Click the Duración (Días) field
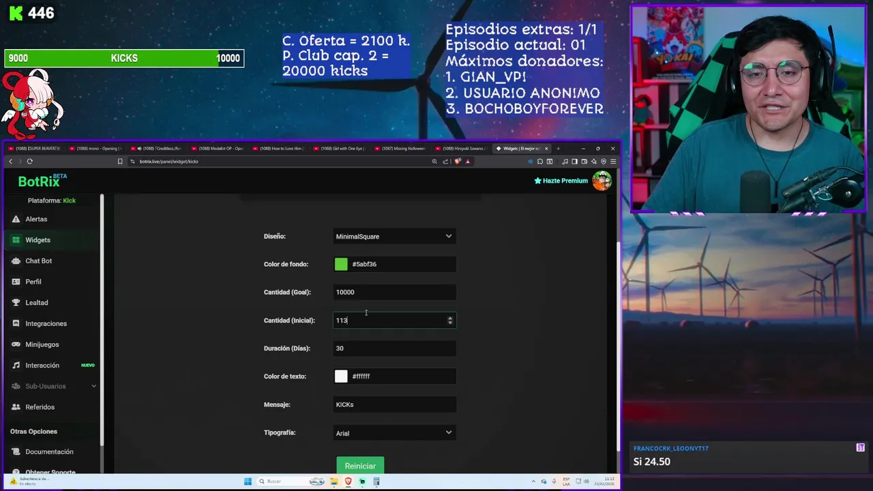Image resolution: width=873 pixels, height=491 pixels. [x=394, y=348]
